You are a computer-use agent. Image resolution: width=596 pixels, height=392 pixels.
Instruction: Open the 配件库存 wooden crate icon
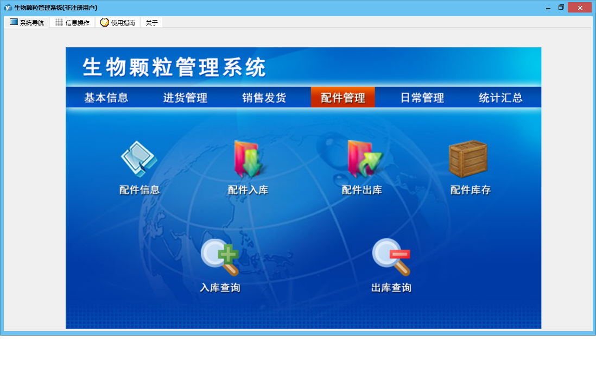468,159
